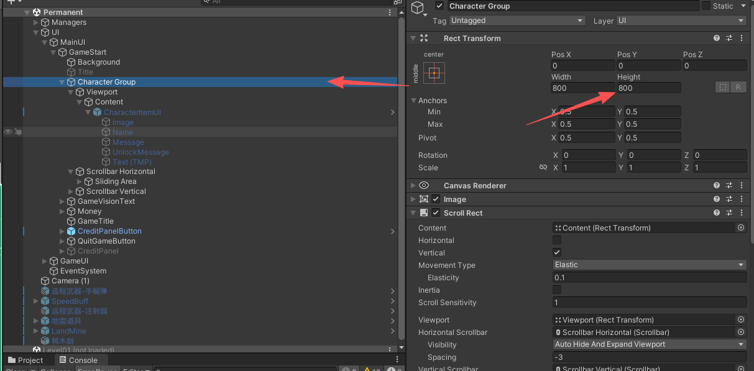
Task: Enable Horizontal scrolling checkbox
Action: click(557, 240)
